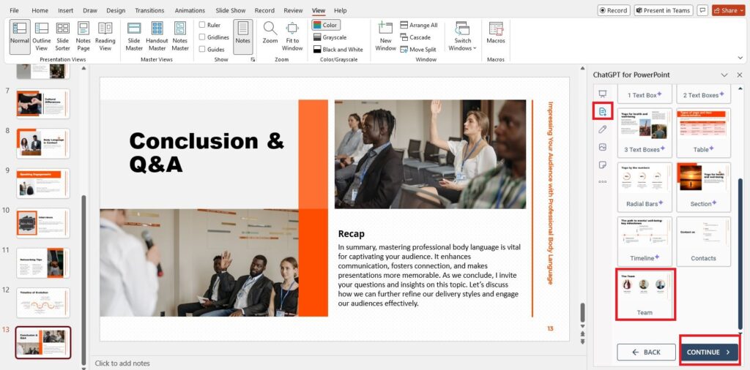
Task: Switch to the Transitions tab
Action: coord(149,10)
